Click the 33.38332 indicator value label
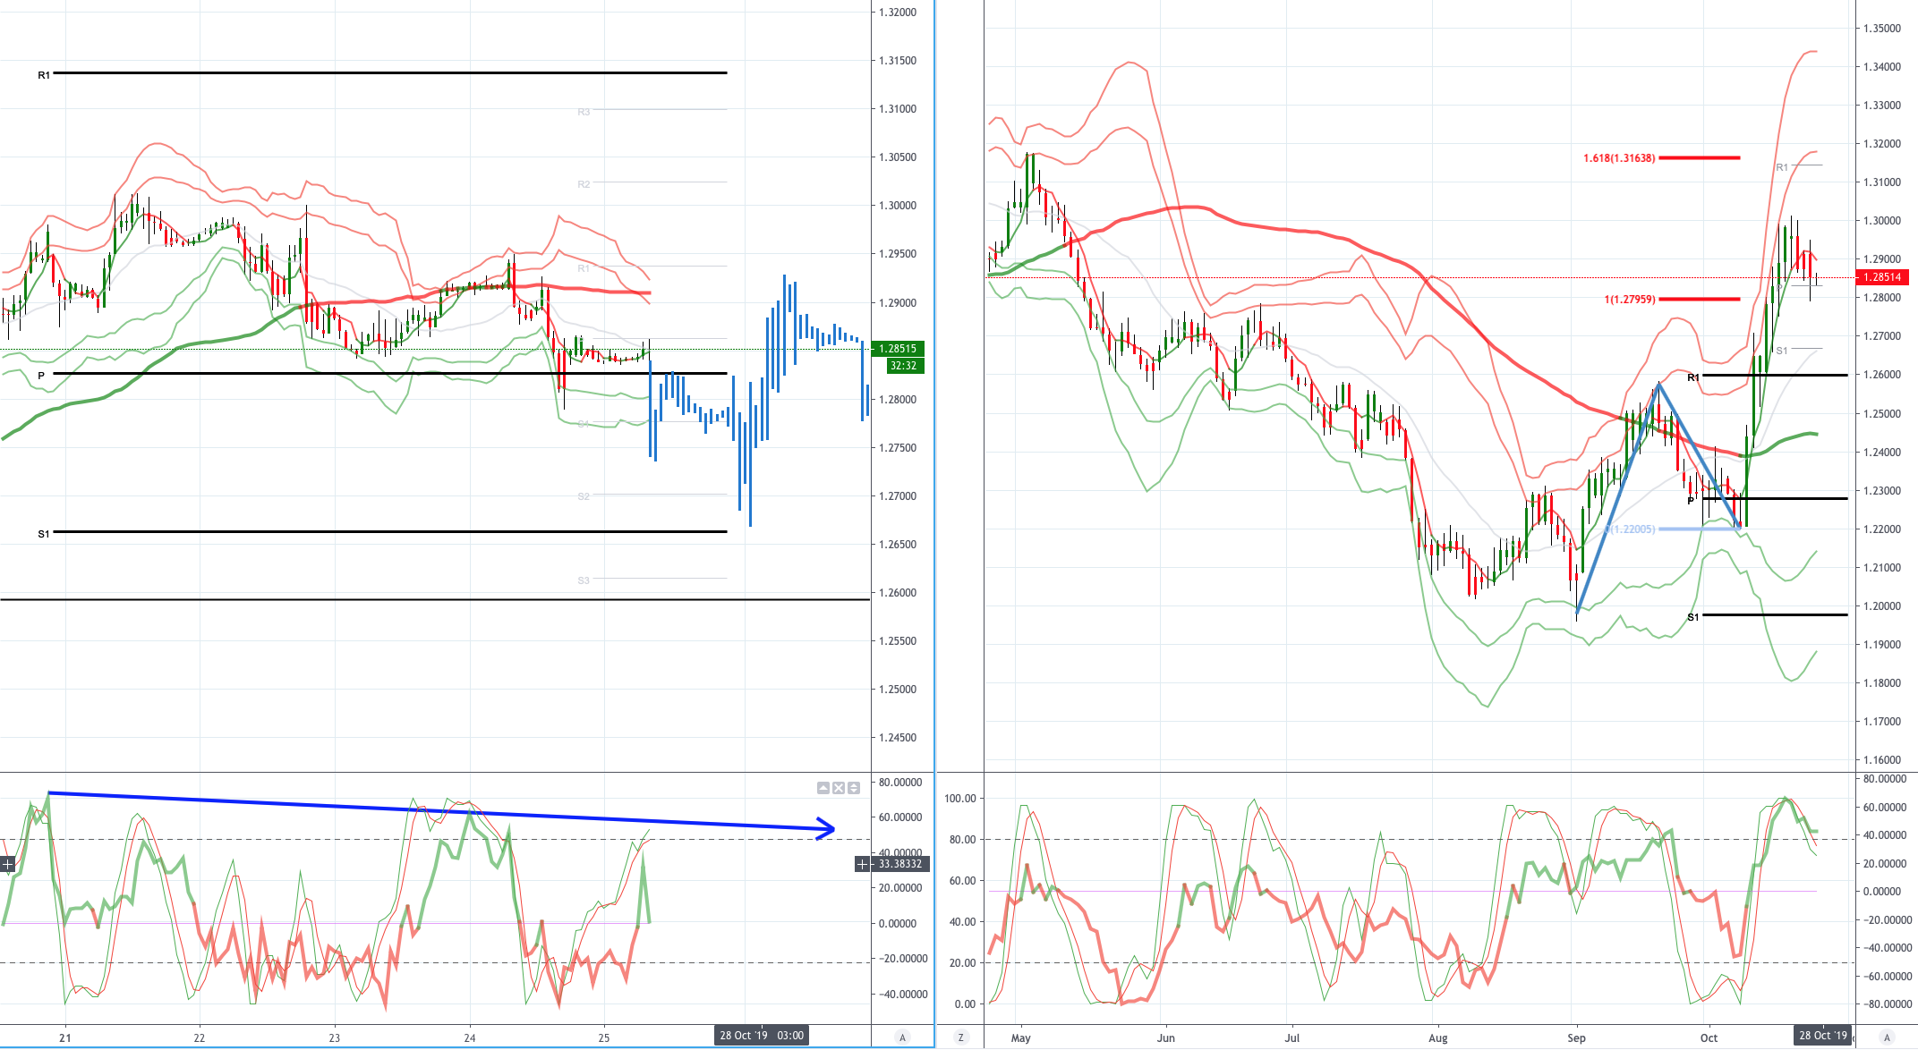 900,864
